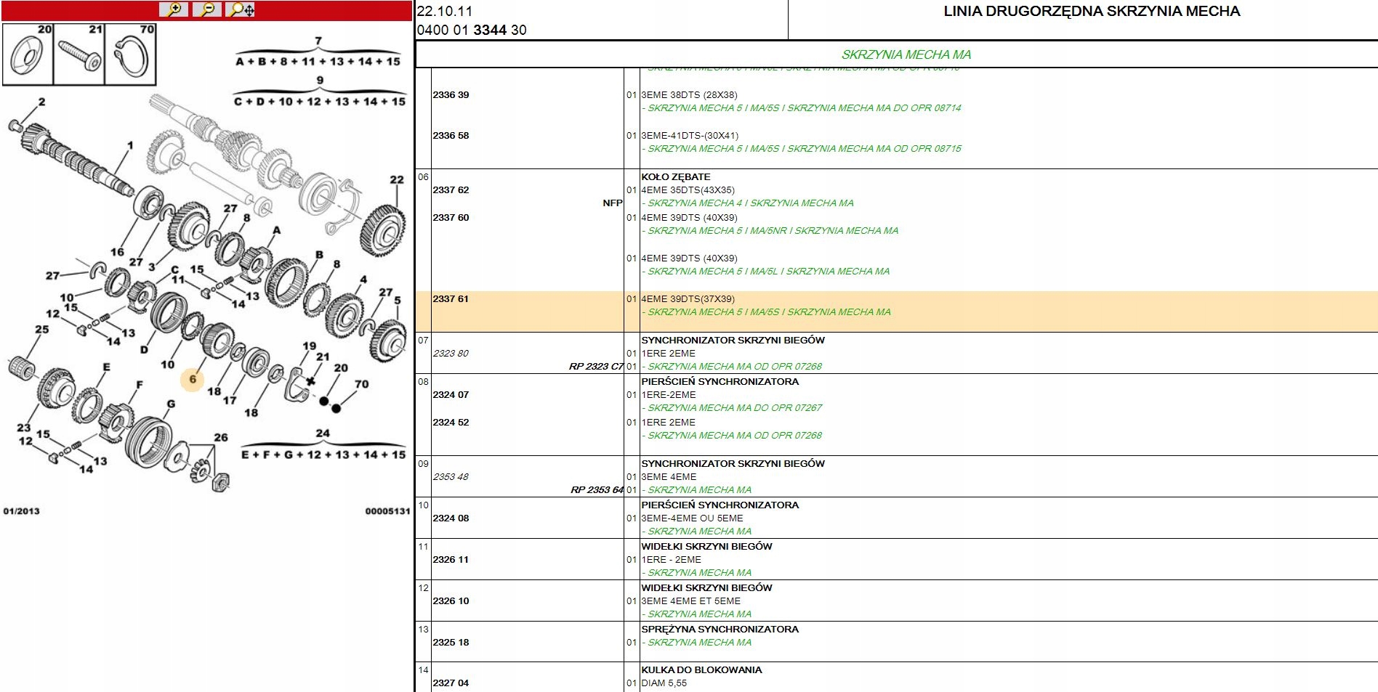Click the 3EME-4EME OU 5EME description
Screen dimensions: 1378x692
(x=692, y=518)
